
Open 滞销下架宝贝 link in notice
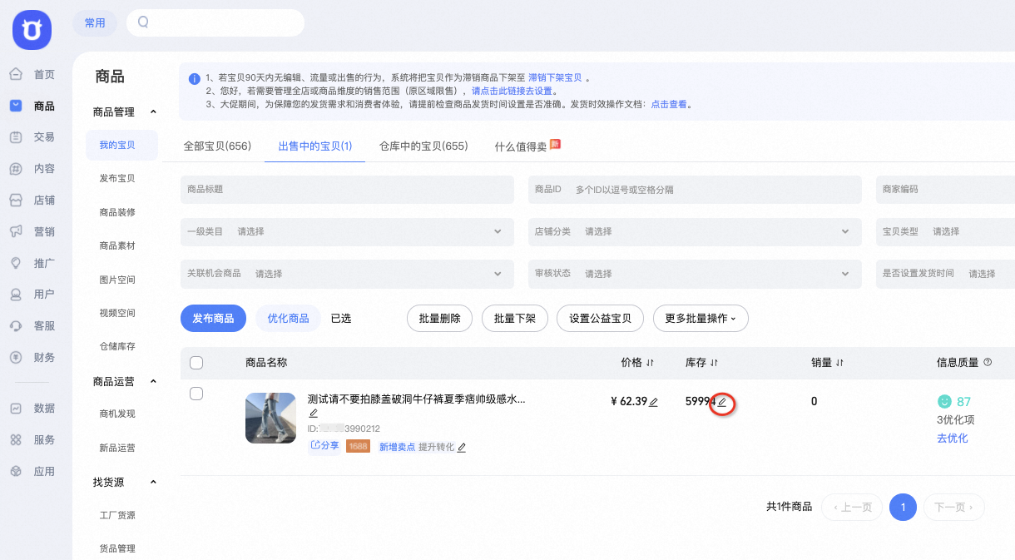[x=555, y=77]
